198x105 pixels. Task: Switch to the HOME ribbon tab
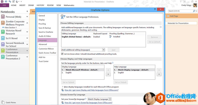[x=14, y=5]
